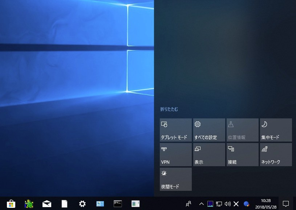
Task: Open the window-layout app icon in taskbar
Action: click(135, 204)
